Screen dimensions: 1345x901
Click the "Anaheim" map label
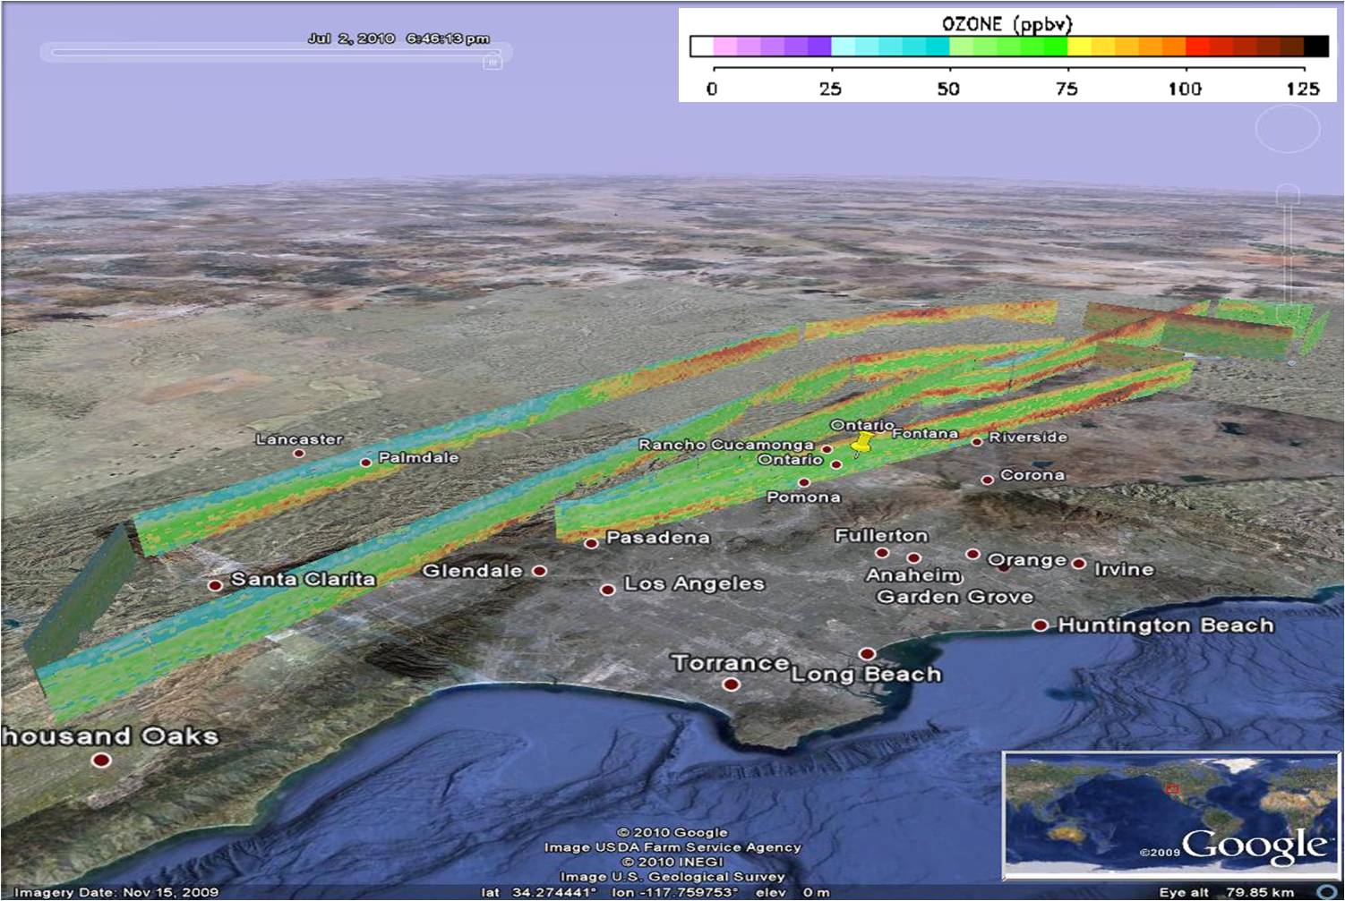click(x=913, y=575)
